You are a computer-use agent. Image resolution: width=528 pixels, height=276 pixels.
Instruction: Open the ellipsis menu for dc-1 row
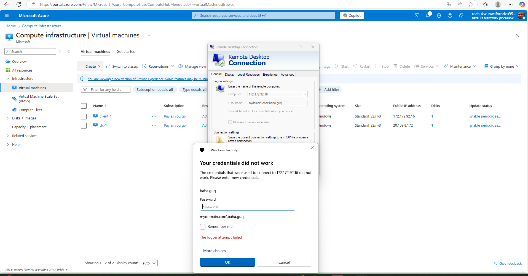click(154, 125)
